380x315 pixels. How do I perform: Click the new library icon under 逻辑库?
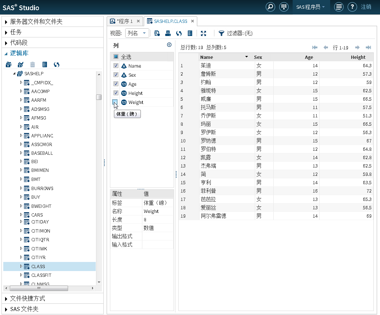pyautogui.click(x=9, y=65)
